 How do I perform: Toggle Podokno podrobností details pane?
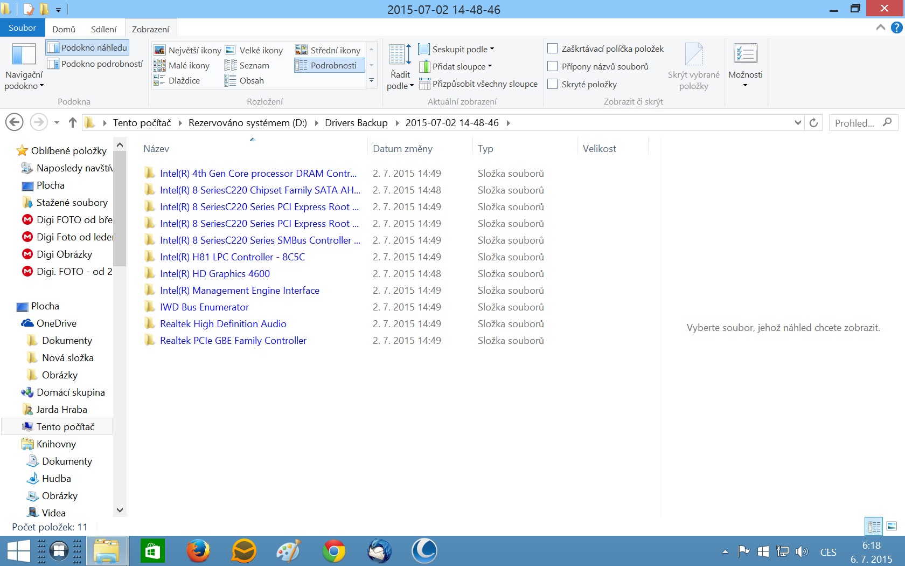95,64
